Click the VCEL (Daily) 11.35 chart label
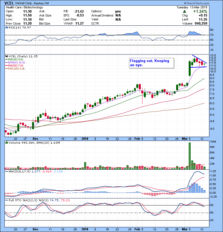The width and height of the screenshot is (223, 232). tap(23, 56)
